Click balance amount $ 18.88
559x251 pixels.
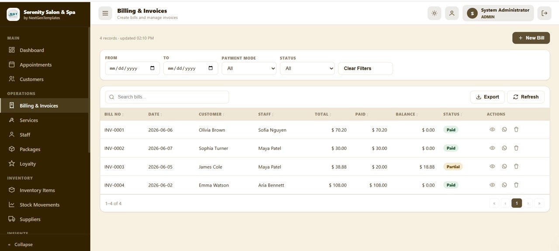pos(427,167)
